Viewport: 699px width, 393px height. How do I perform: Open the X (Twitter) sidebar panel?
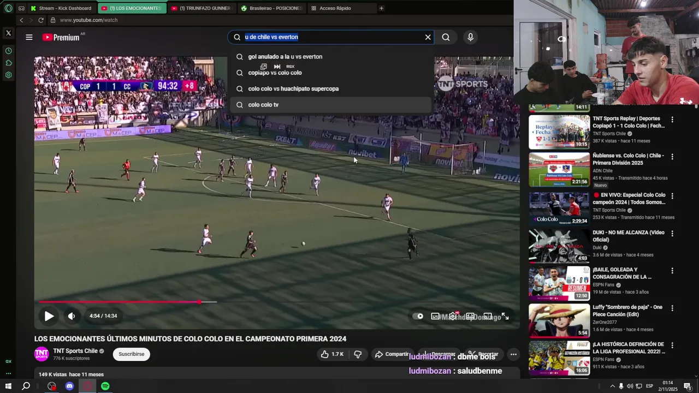pyautogui.click(x=8, y=33)
